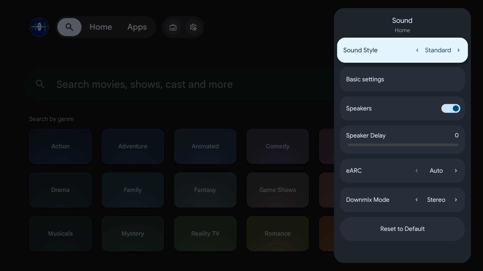The image size is (483, 271).
Task: Click next arrow for eARC
Action: click(x=456, y=171)
